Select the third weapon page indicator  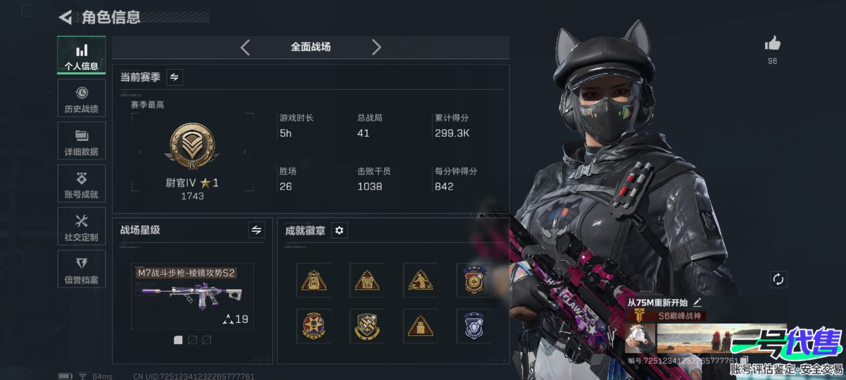coord(207,340)
